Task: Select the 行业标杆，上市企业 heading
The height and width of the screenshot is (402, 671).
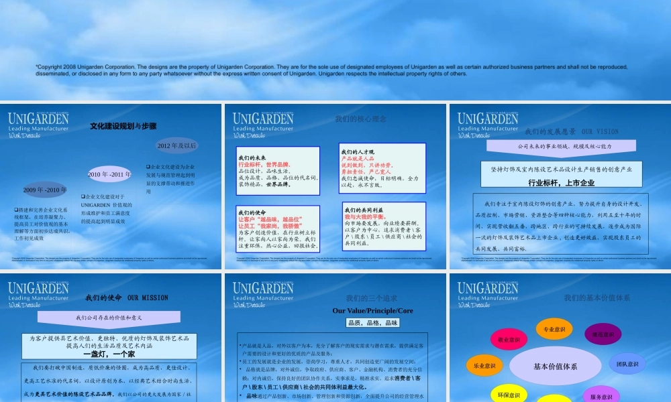Action: click(562, 183)
